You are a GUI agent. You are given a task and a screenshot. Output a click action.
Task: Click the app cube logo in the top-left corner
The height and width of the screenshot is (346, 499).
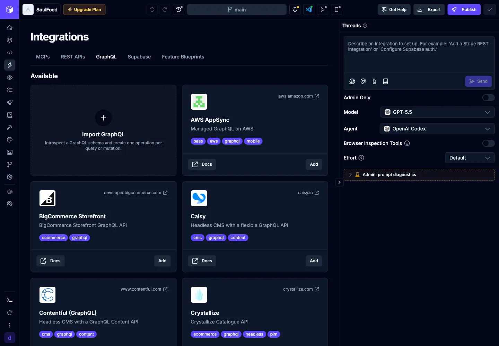tap(10, 10)
